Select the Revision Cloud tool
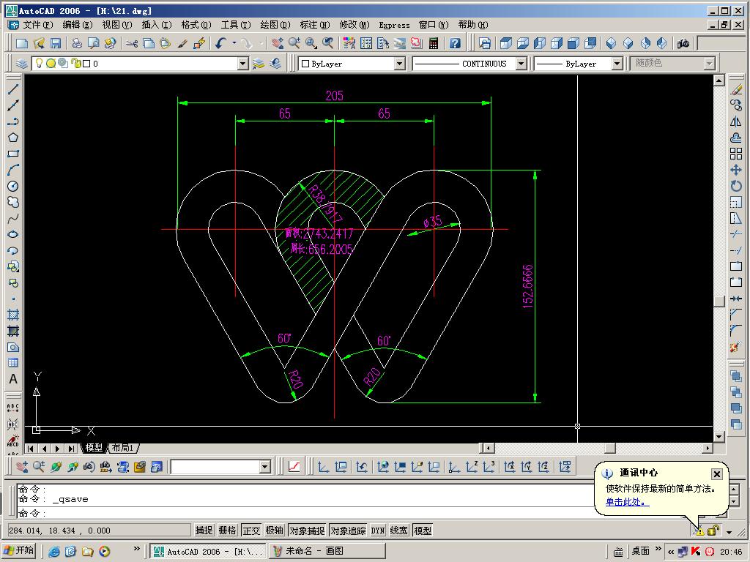Screen dimensions: 750x562 (x=13, y=202)
